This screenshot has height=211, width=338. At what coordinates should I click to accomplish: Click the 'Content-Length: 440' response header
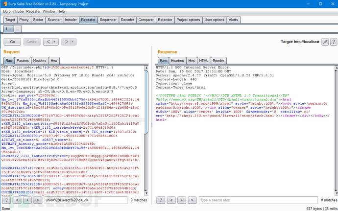click(176, 79)
